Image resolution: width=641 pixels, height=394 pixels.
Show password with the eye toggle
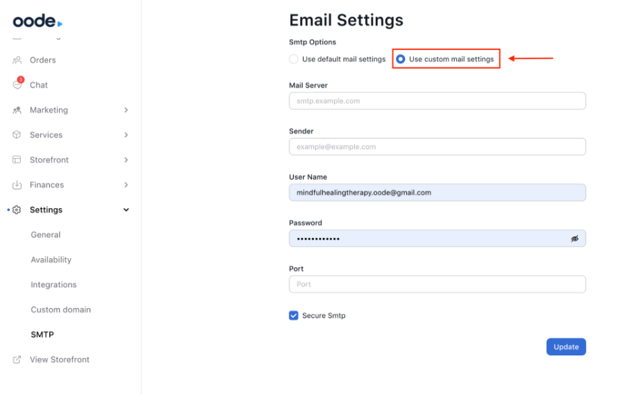574,239
